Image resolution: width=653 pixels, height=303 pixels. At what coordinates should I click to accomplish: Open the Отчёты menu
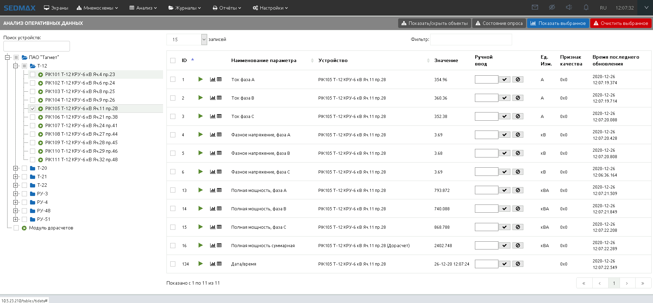(x=227, y=8)
